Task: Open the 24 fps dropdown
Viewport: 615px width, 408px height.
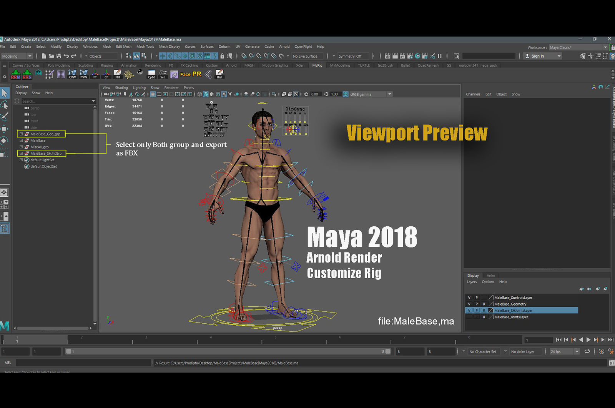Action: pos(564,351)
